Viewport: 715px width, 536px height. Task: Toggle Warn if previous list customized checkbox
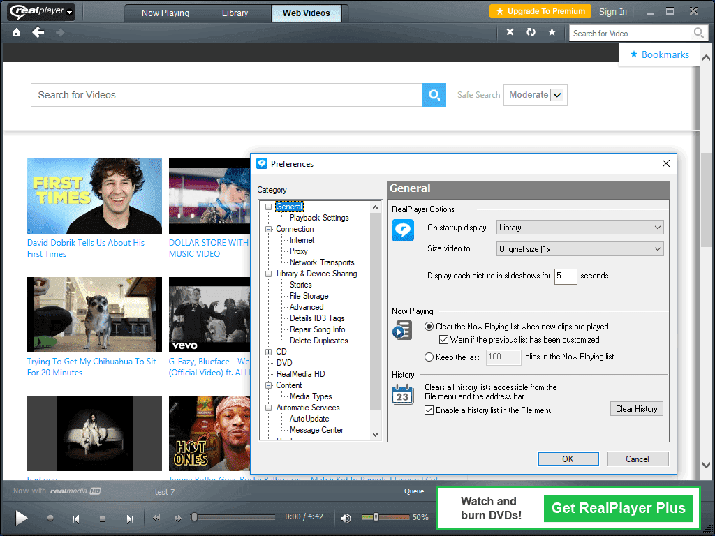(443, 340)
